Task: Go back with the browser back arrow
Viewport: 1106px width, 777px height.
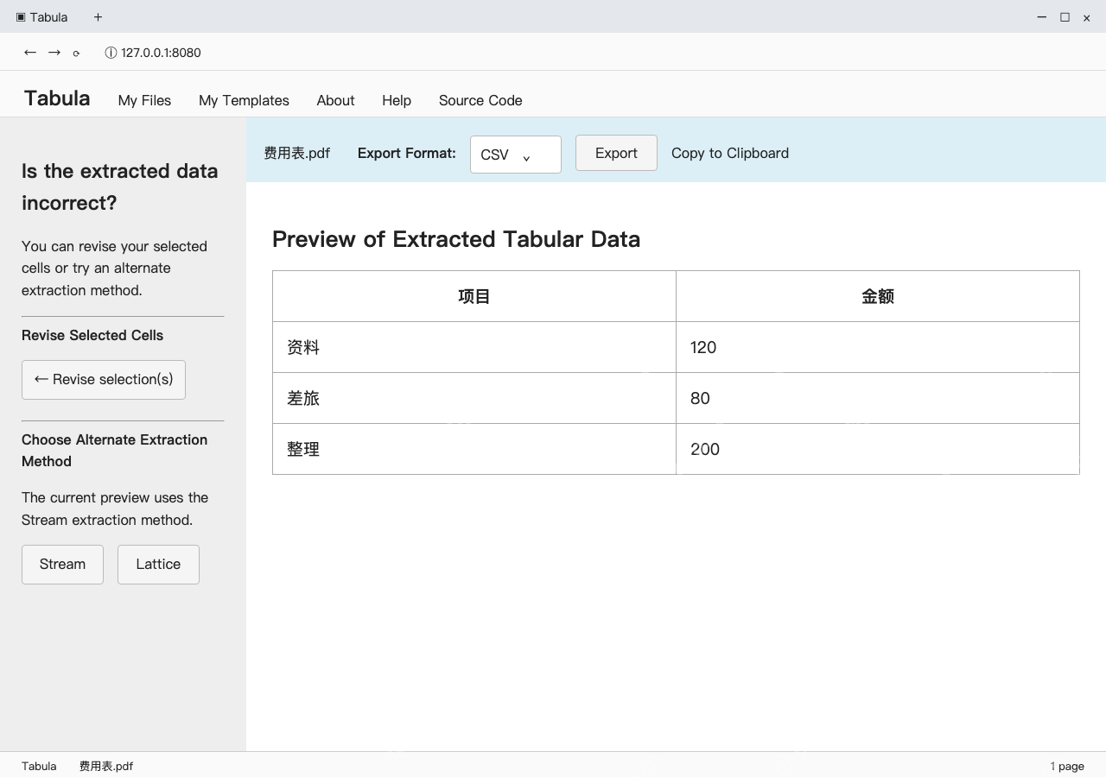Action: (30, 53)
